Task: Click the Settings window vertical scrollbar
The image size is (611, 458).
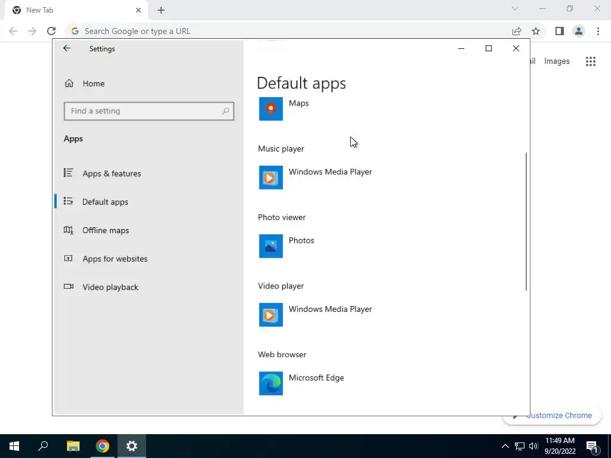Action: coord(526,221)
